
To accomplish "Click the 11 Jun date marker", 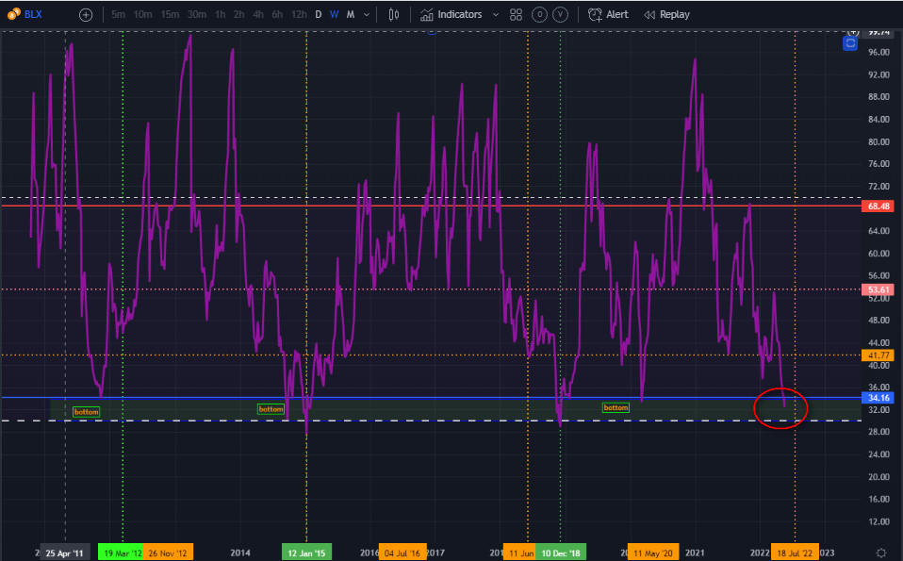I will pos(519,553).
